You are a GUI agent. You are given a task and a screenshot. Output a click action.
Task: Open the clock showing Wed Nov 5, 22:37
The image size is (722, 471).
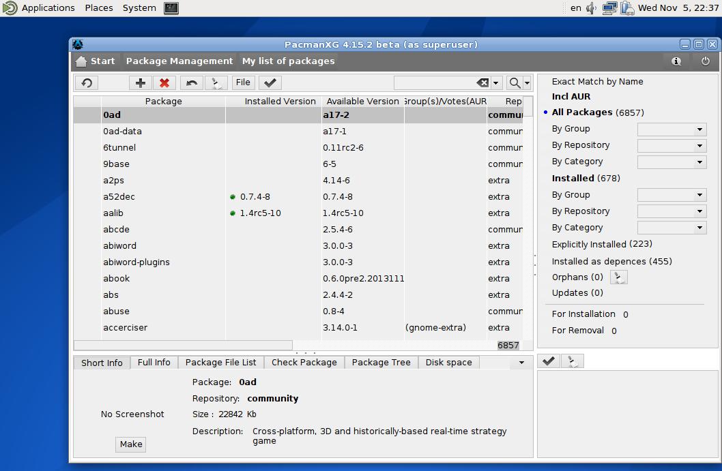[678, 7]
